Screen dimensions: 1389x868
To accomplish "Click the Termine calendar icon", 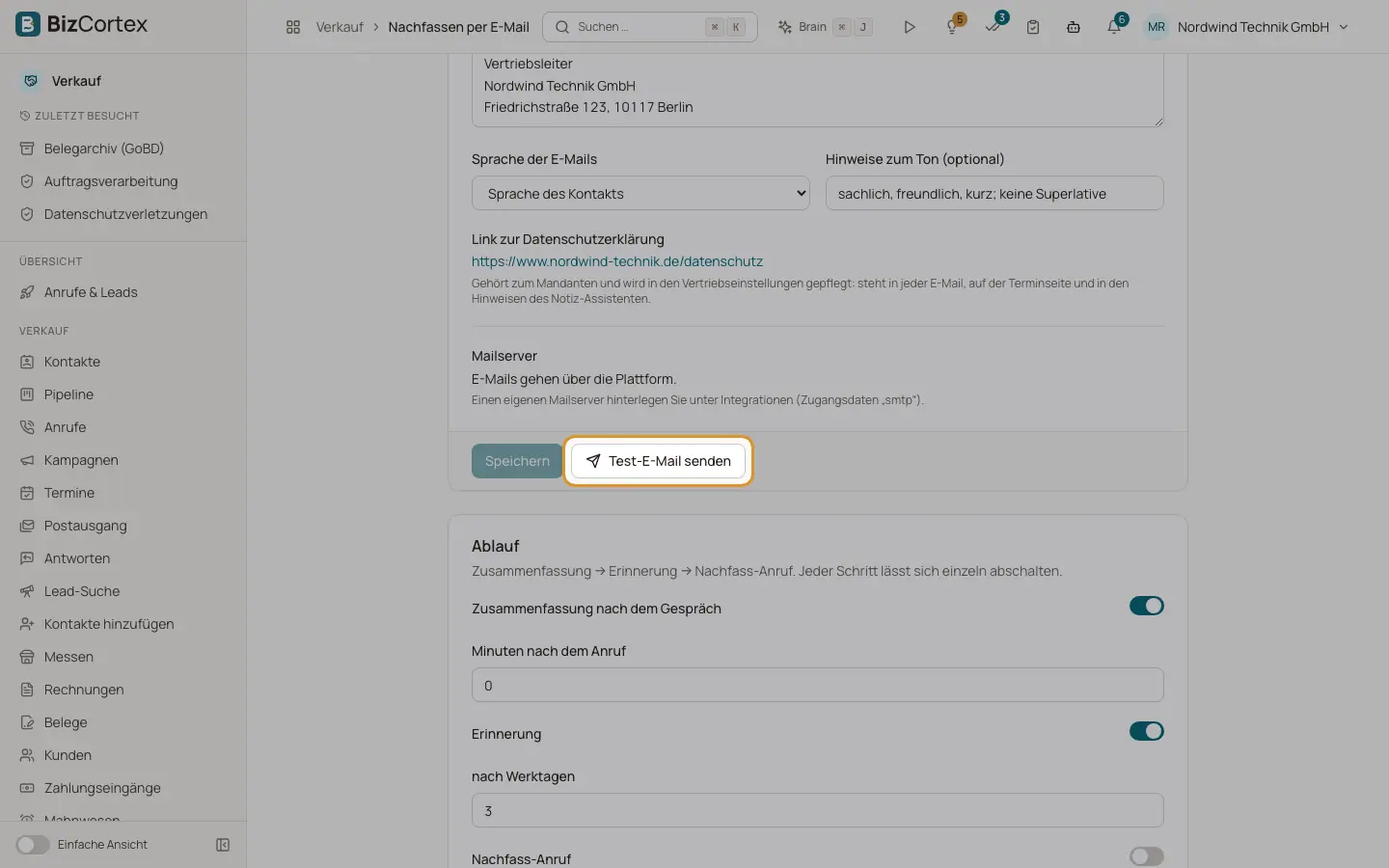I will [27, 493].
